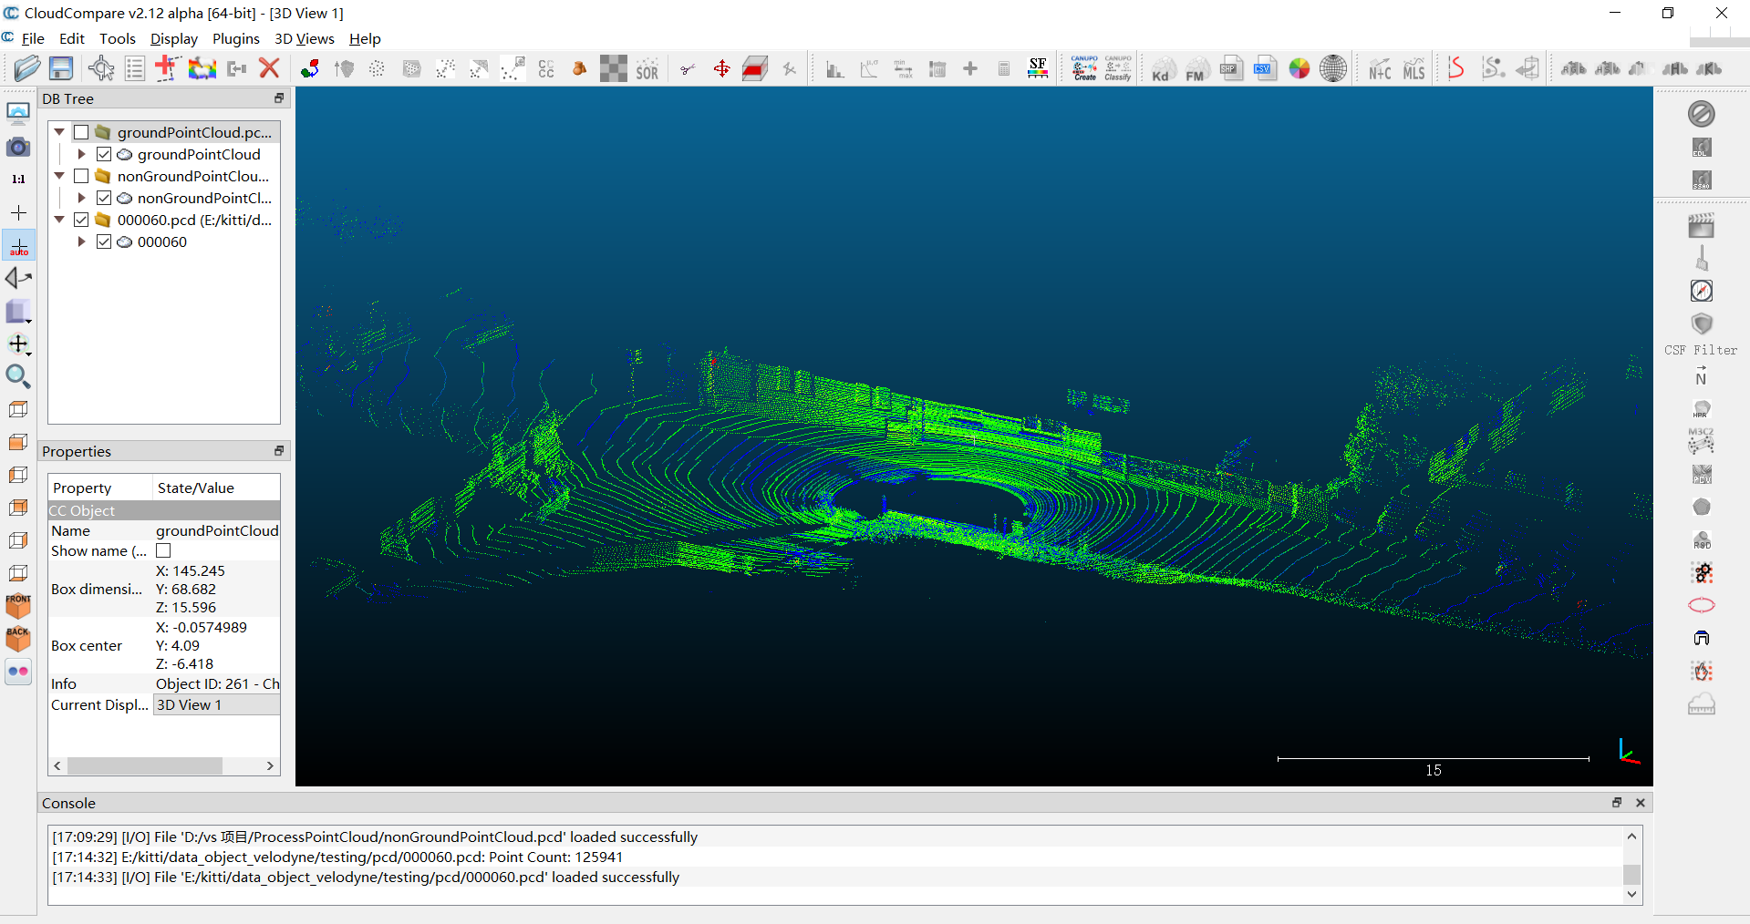Screen dimensions: 1750x924
Task: Open the Tools menu
Action: (x=117, y=38)
